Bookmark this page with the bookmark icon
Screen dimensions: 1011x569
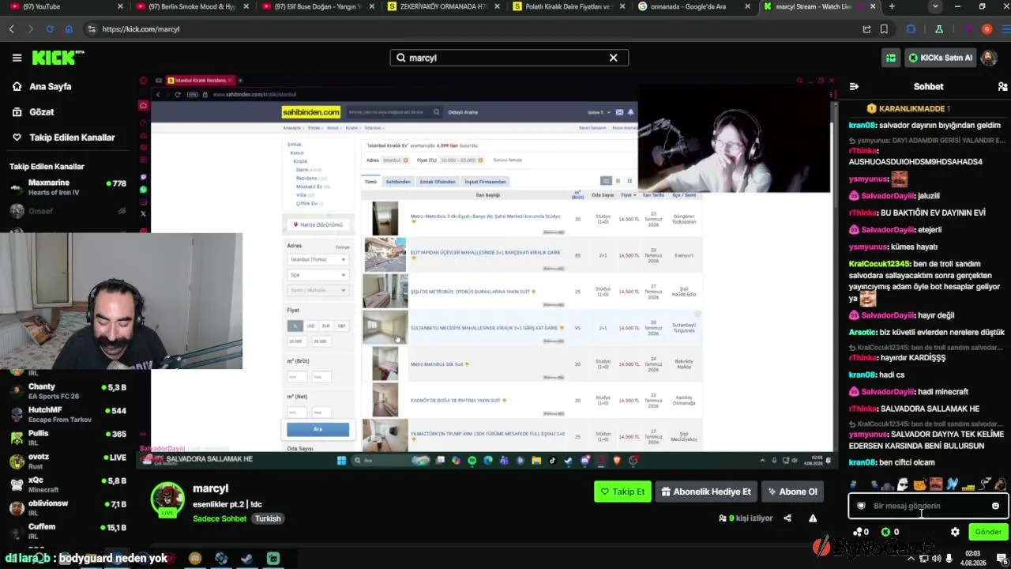(x=884, y=29)
